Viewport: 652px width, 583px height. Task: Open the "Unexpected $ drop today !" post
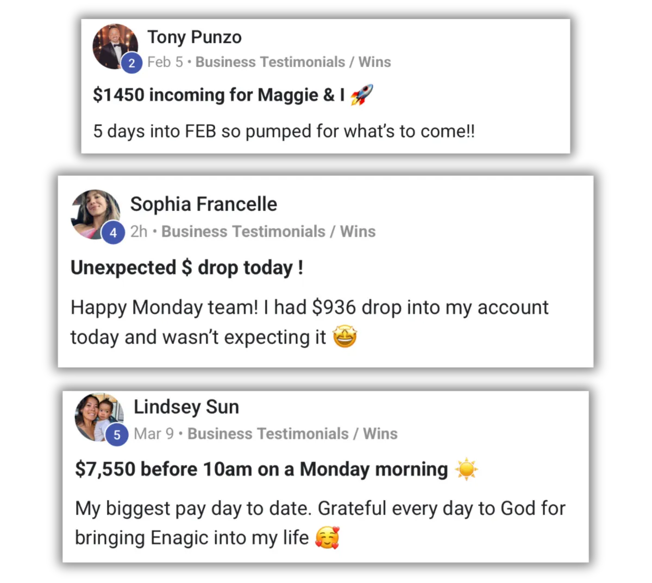(187, 268)
